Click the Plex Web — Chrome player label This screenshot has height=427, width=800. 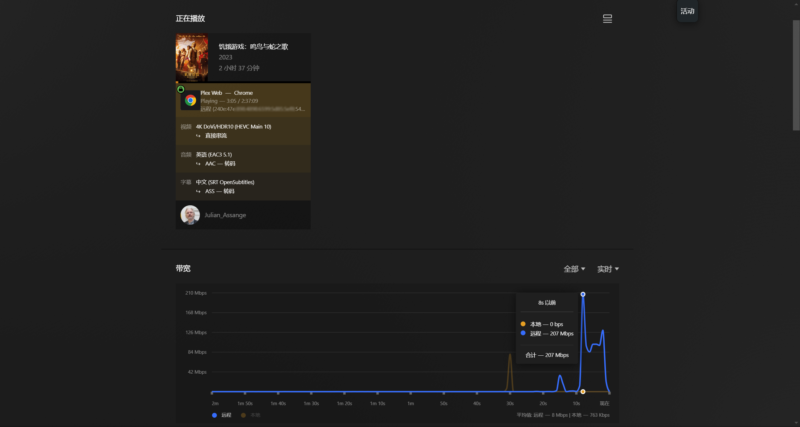tap(227, 93)
